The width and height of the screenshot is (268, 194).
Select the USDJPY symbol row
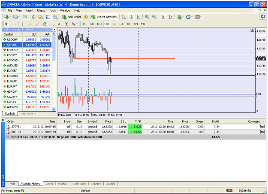click(x=27, y=55)
